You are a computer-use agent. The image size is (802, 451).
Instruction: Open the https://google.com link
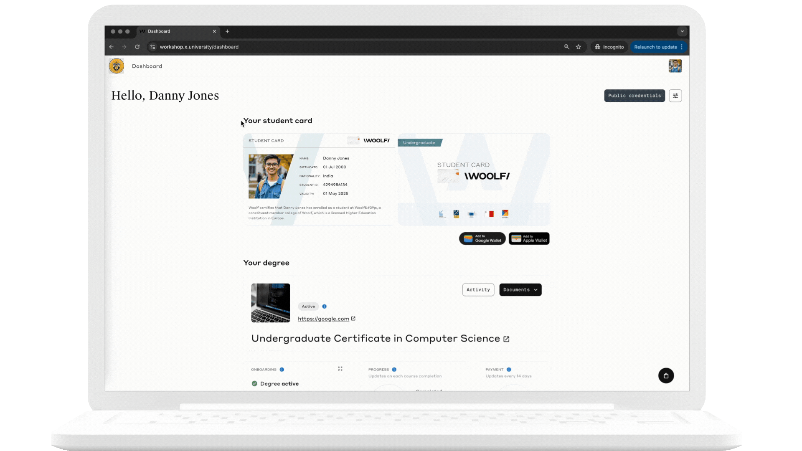(x=324, y=319)
